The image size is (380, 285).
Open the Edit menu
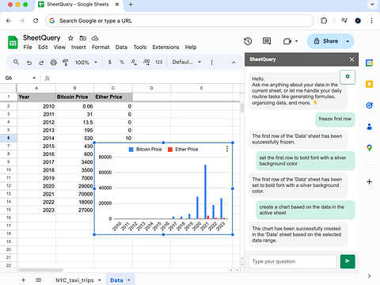(43, 47)
